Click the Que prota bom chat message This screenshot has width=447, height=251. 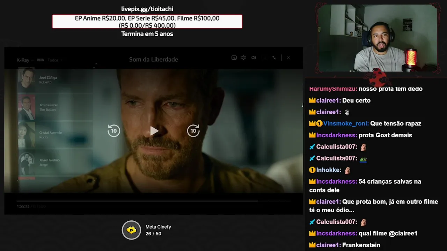374,206
